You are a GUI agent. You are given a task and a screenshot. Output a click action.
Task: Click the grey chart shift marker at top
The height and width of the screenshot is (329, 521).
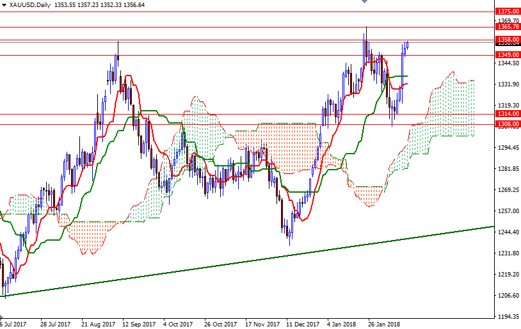click(364, 1)
